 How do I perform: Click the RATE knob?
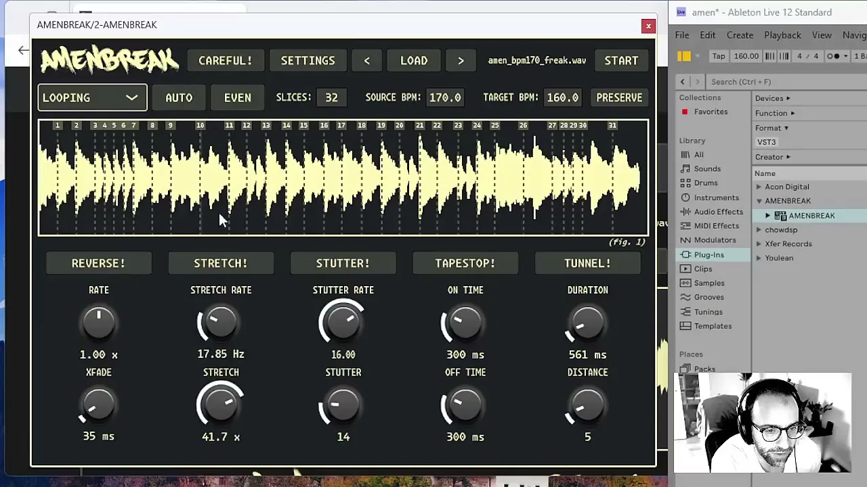(99, 323)
